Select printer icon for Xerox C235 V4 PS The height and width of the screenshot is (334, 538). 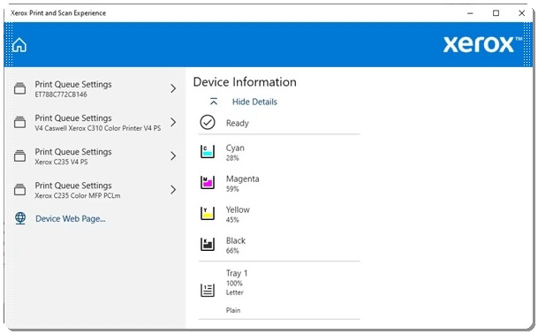(20, 156)
